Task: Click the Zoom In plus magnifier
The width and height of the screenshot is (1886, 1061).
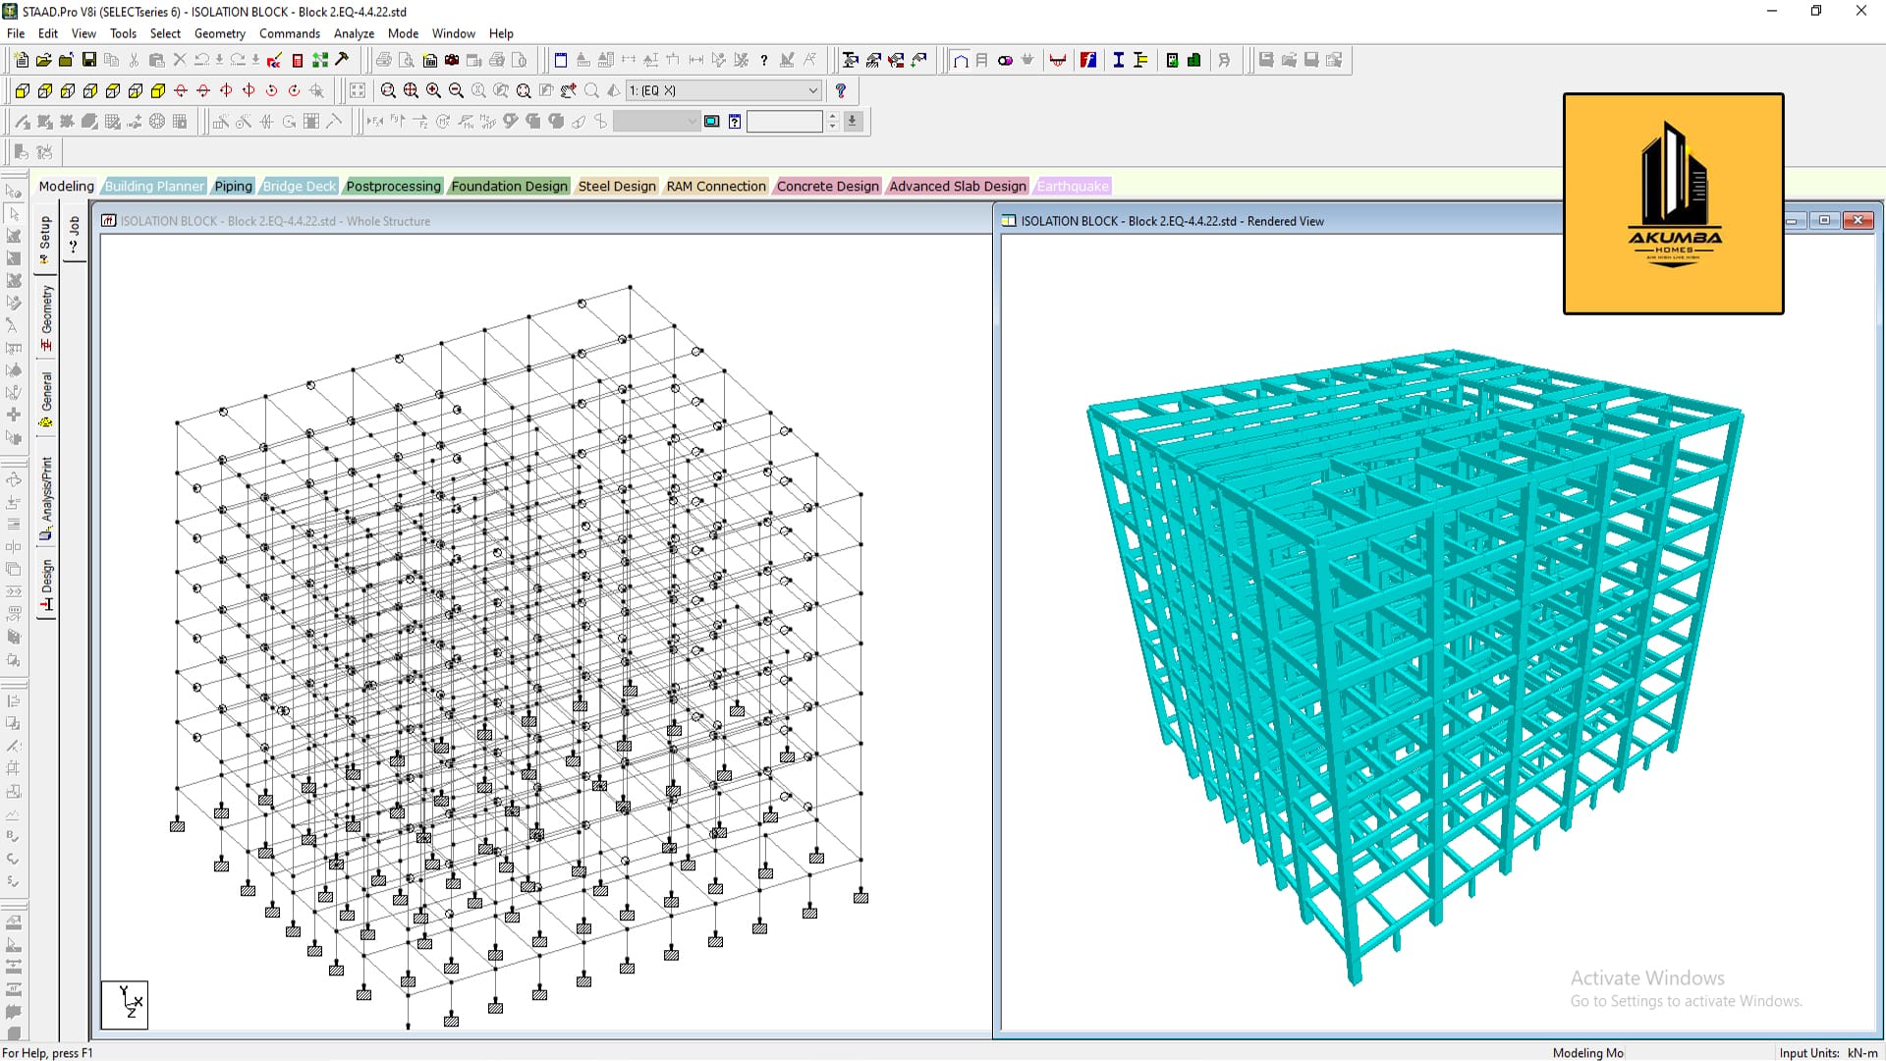Action: coord(433,90)
